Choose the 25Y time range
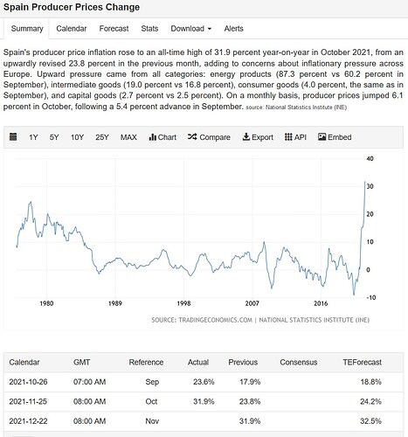Screen dimensions: 408x437 [102, 137]
